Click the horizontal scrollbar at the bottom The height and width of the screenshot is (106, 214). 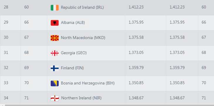click(109, 105)
